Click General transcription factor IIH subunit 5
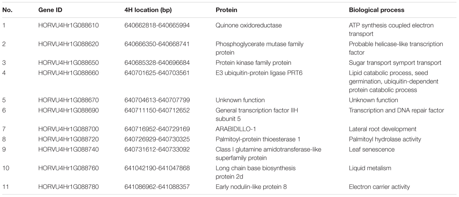This screenshot has height=197, width=459. point(257,115)
